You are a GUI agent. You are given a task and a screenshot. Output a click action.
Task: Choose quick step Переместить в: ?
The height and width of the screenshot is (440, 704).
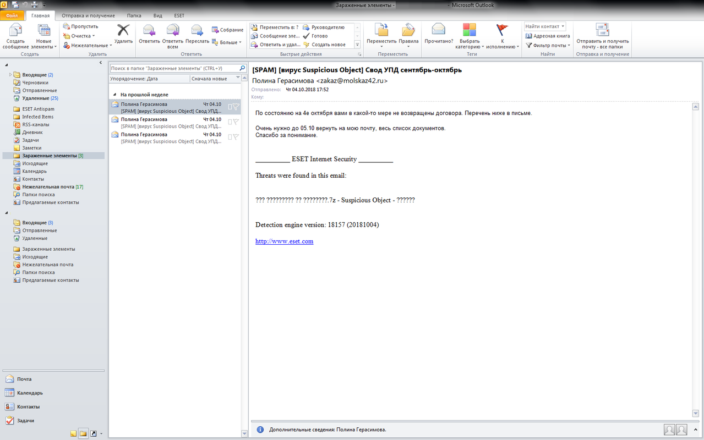click(275, 27)
